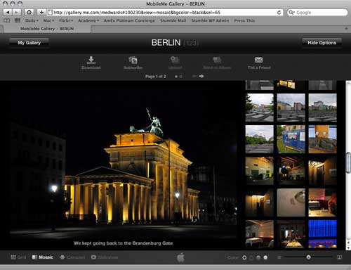
Task: Go to the previous gallery page arrow
Action: click(x=194, y=76)
